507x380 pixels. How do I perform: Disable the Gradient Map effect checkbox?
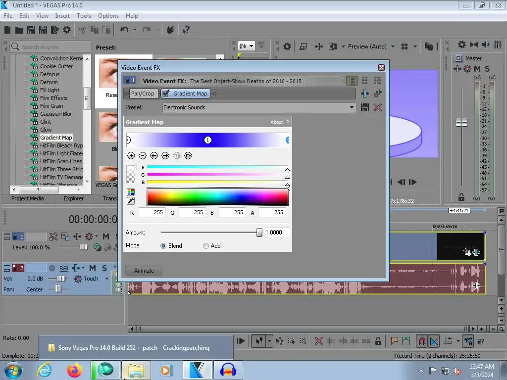[165, 94]
